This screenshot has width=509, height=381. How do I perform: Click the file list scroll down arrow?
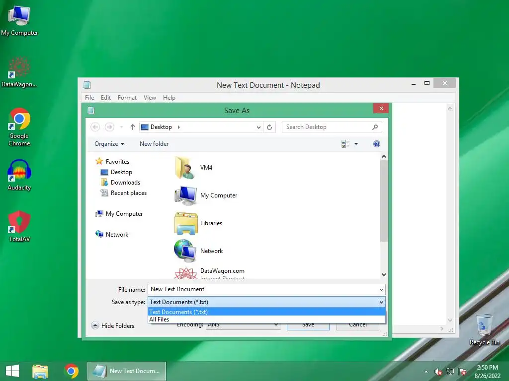(x=384, y=275)
